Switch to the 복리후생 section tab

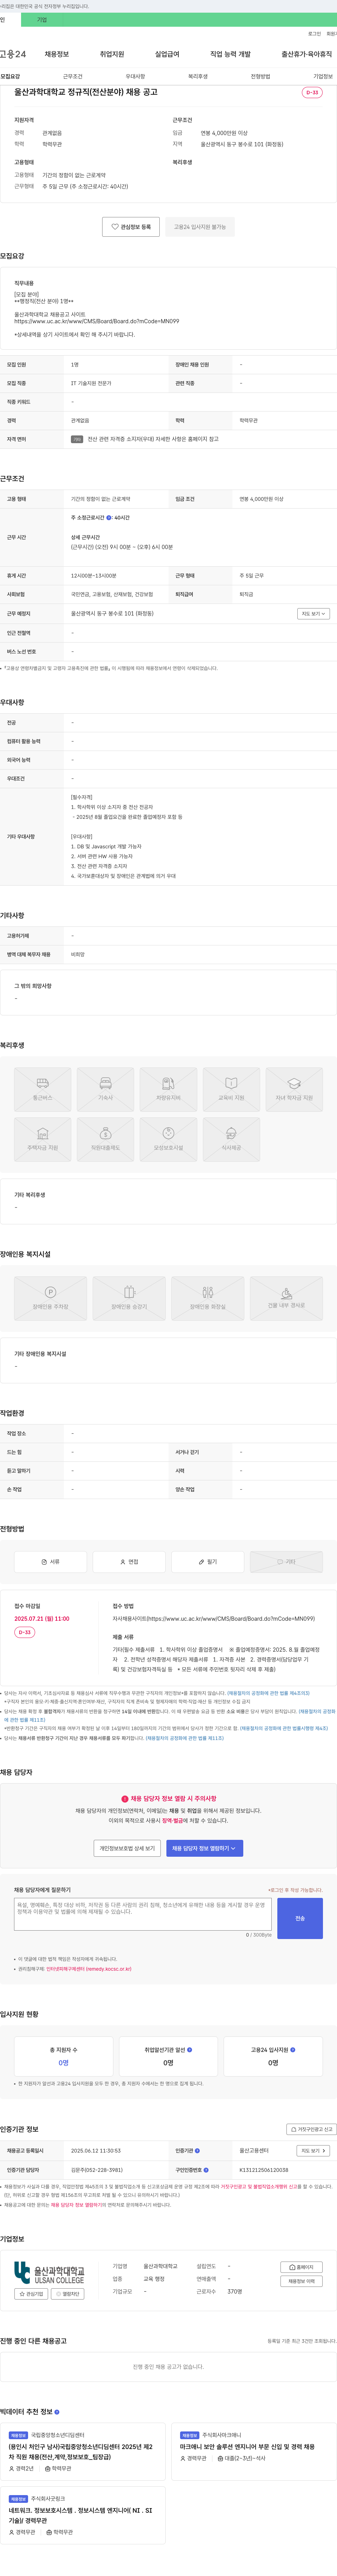(x=197, y=76)
